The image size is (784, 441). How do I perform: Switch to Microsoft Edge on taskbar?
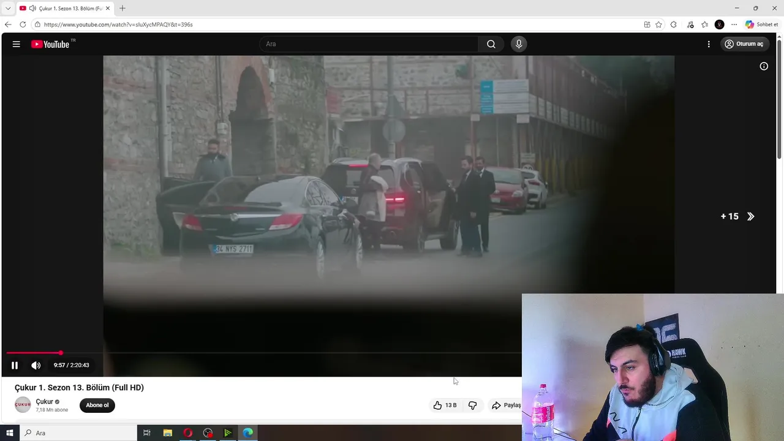247,433
